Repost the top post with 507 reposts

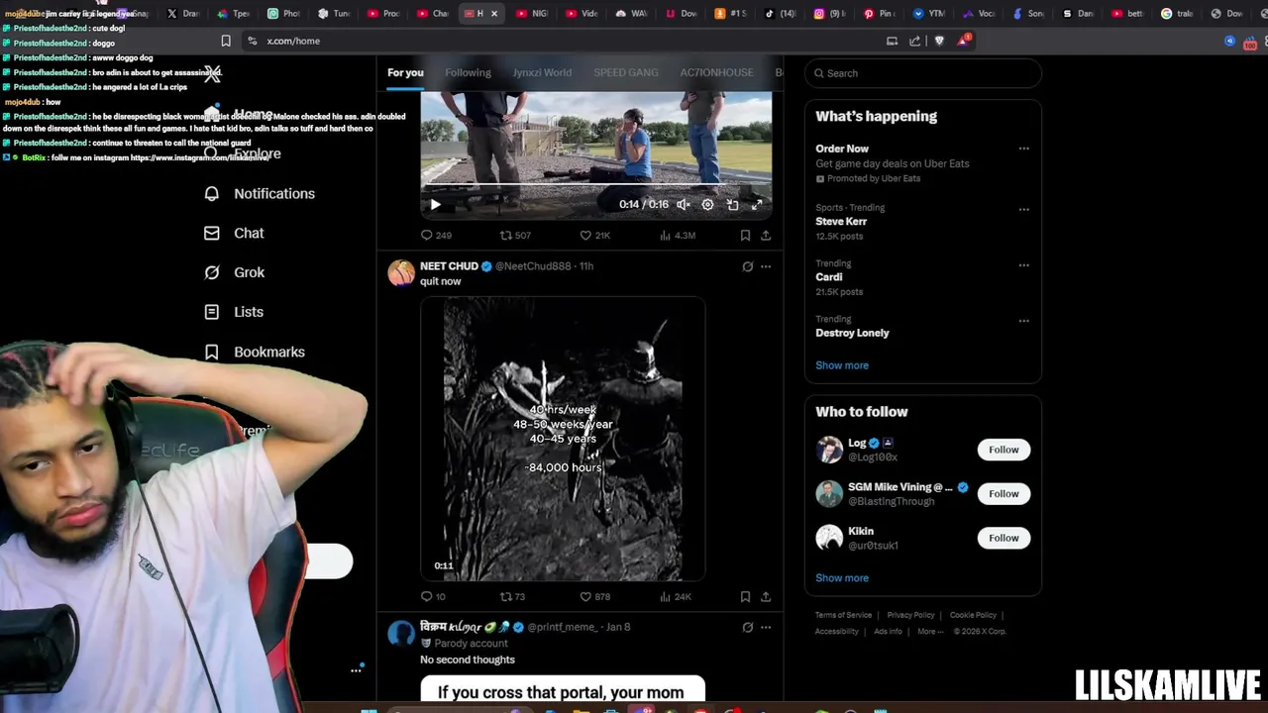515,235
